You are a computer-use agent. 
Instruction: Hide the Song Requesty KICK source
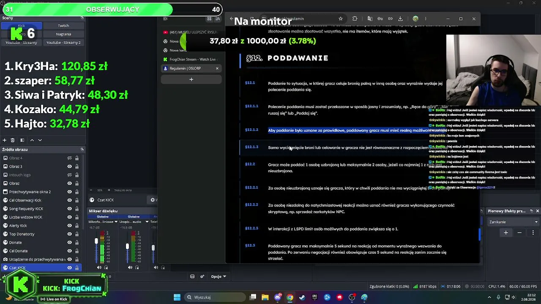69,209
